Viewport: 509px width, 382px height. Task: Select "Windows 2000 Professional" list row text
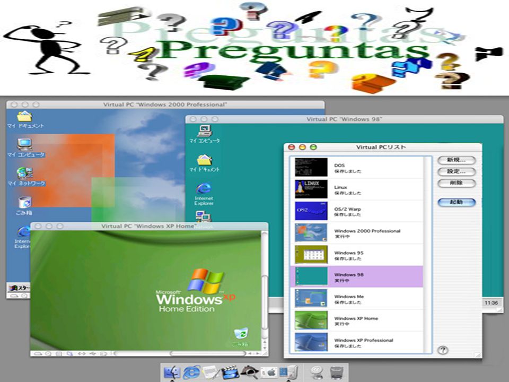(367, 231)
